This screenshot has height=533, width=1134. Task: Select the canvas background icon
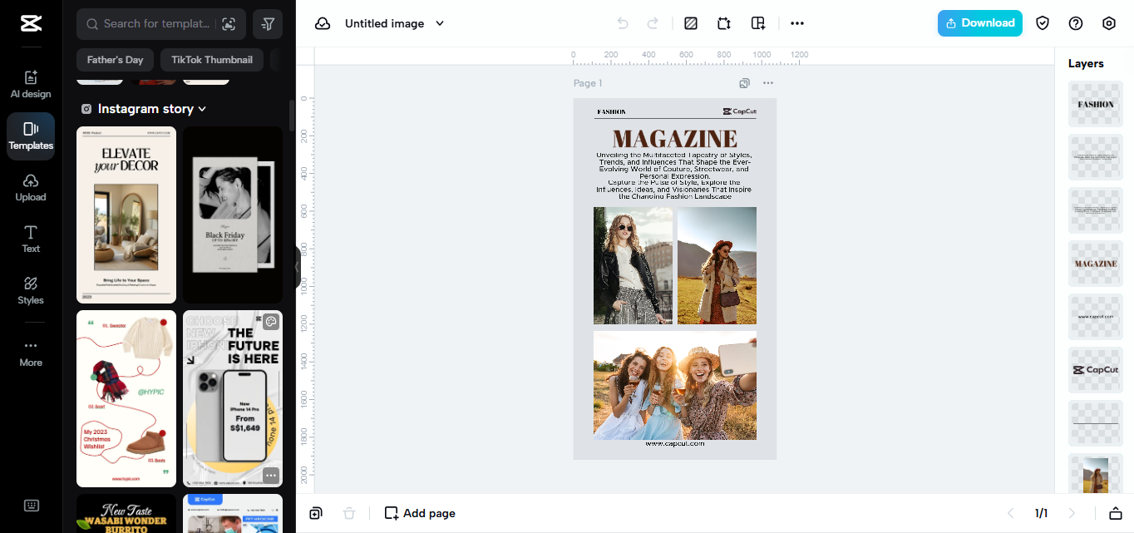(x=690, y=23)
